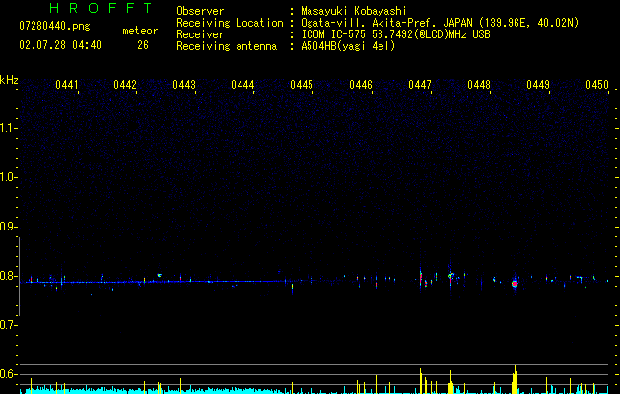This screenshot has height=394, width=620.
Task: Click the antenna A504HB(yagi 4el) text
Action: tap(348, 46)
